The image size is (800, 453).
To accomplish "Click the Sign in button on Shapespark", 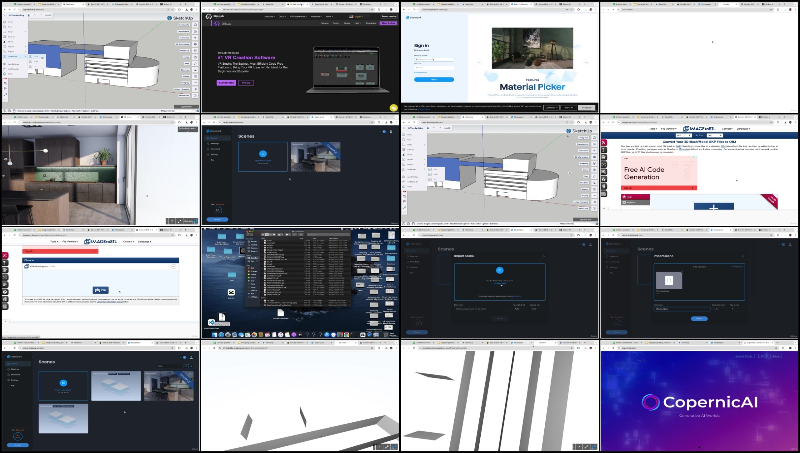I will pos(434,80).
